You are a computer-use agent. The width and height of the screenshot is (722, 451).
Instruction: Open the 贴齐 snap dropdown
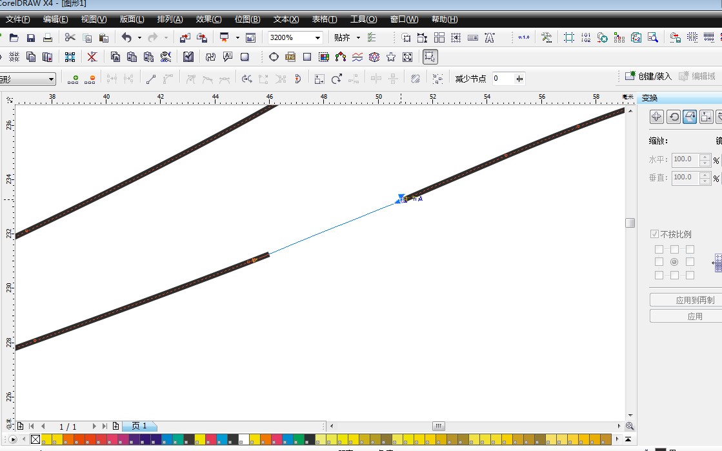pyautogui.click(x=358, y=38)
